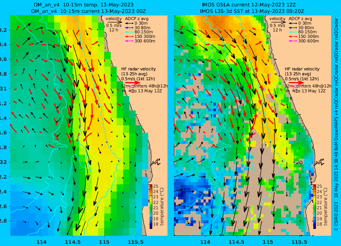Click the black 0-30m arrow in OM_an_v4 legend
The height and width of the screenshot is (246, 341).
point(129,23)
